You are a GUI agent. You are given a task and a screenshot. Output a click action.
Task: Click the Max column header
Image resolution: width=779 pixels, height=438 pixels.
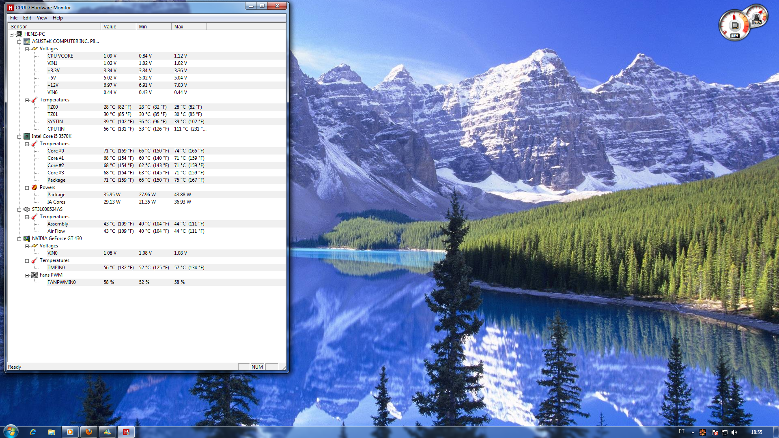[x=188, y=27]
